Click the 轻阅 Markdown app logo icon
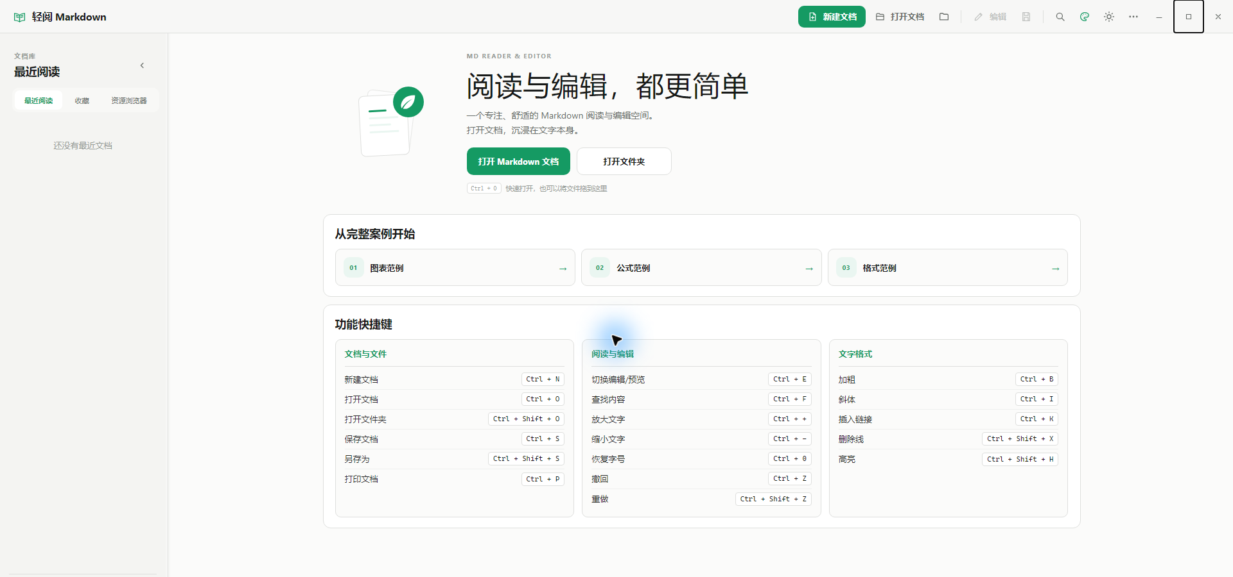Image resolution: width=1233 pixels, height=577 pixels. click(x=20, y=17)
